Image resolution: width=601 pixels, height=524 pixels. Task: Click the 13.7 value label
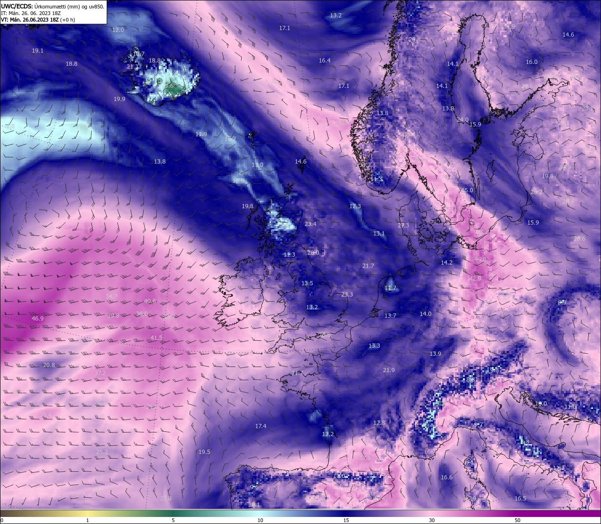point(390,316)
